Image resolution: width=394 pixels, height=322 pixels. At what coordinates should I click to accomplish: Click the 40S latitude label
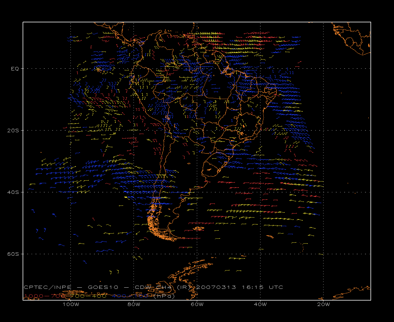[13, 192]
